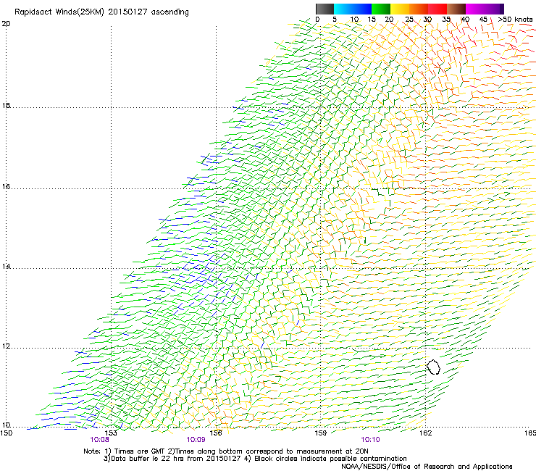The width and height of the screenshot is (536, 471).
Task: Choose the brown 35–40 knots legend swatch
Action: (x=456, y=9)
